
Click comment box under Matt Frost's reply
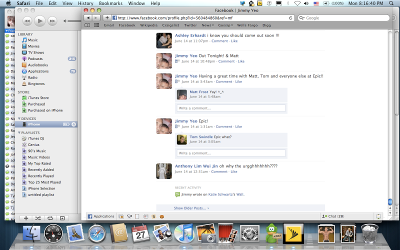point(231,108)
